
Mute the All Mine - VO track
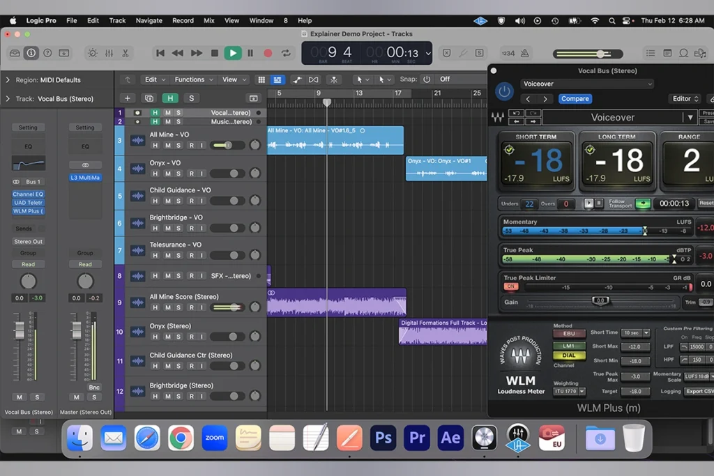[167, 146]
